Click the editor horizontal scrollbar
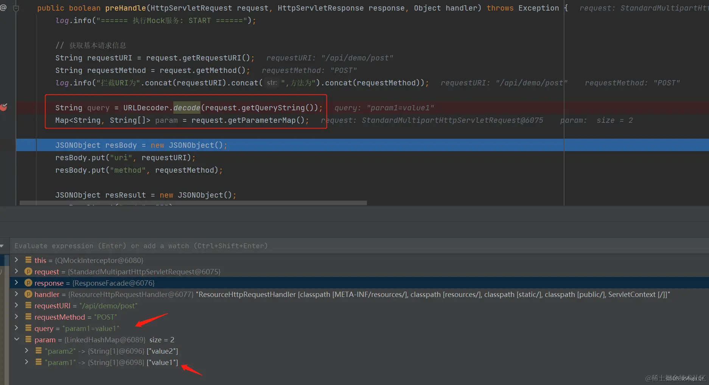 pyautogui.click(x=193, y=203)
